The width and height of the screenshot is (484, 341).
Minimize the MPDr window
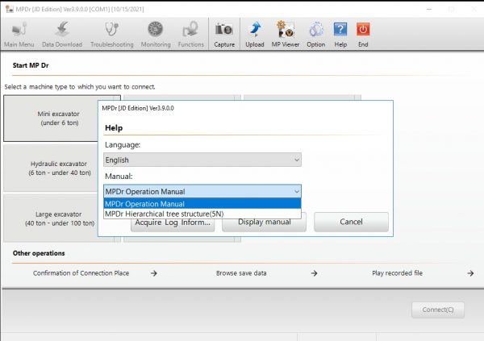[x=429, y=9]
